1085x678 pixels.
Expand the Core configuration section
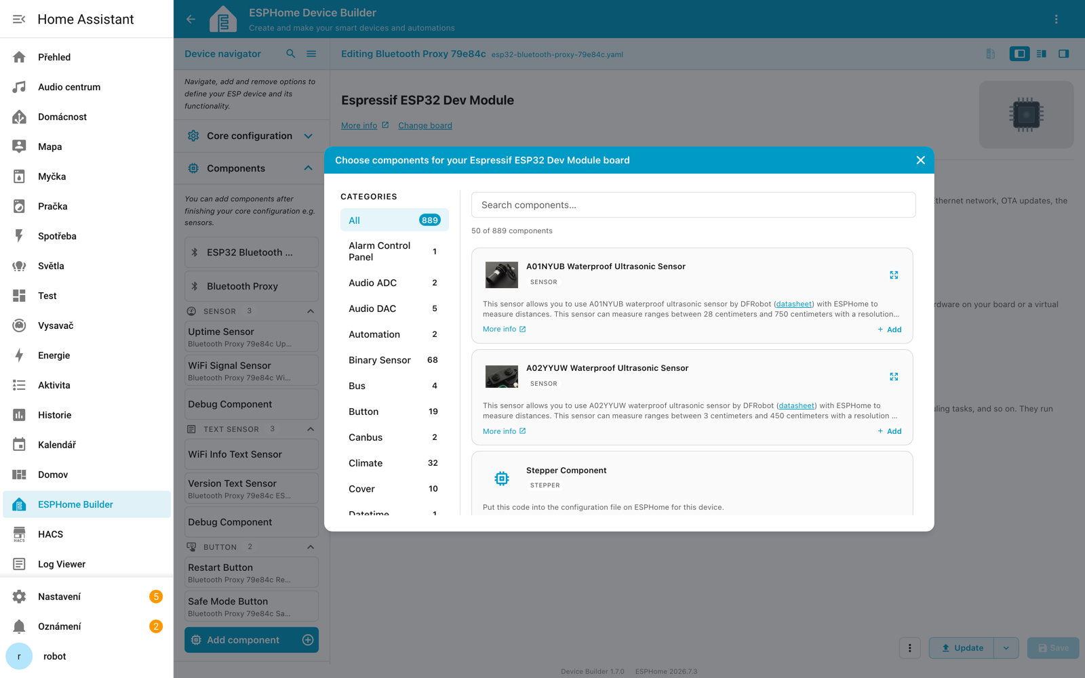tap(252, 136)
